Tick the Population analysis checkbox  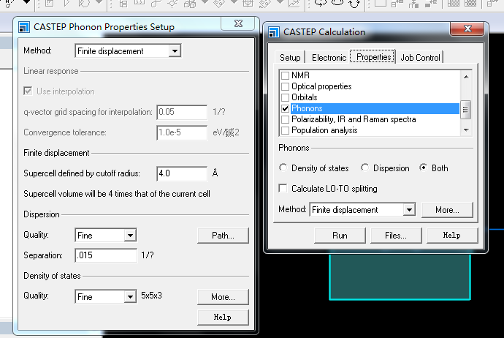pos(285,130)
